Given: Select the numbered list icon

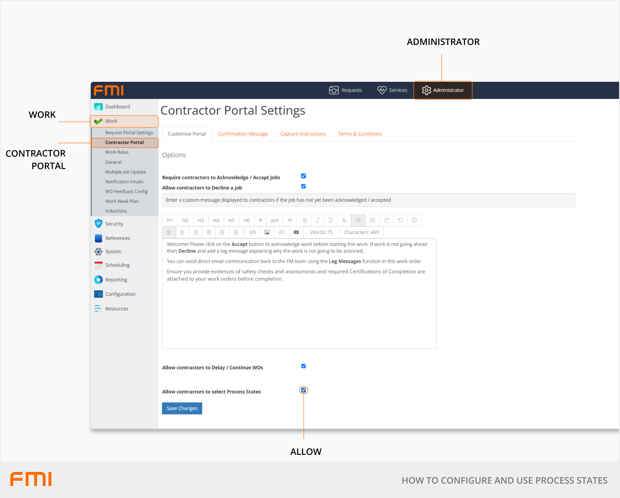Looking at the screenshot, I should pyautogui.click(x=372, y=220).
